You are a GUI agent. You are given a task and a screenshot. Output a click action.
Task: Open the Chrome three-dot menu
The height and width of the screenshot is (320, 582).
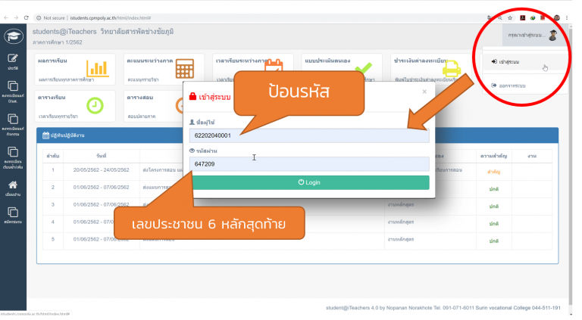click(570, 17)
